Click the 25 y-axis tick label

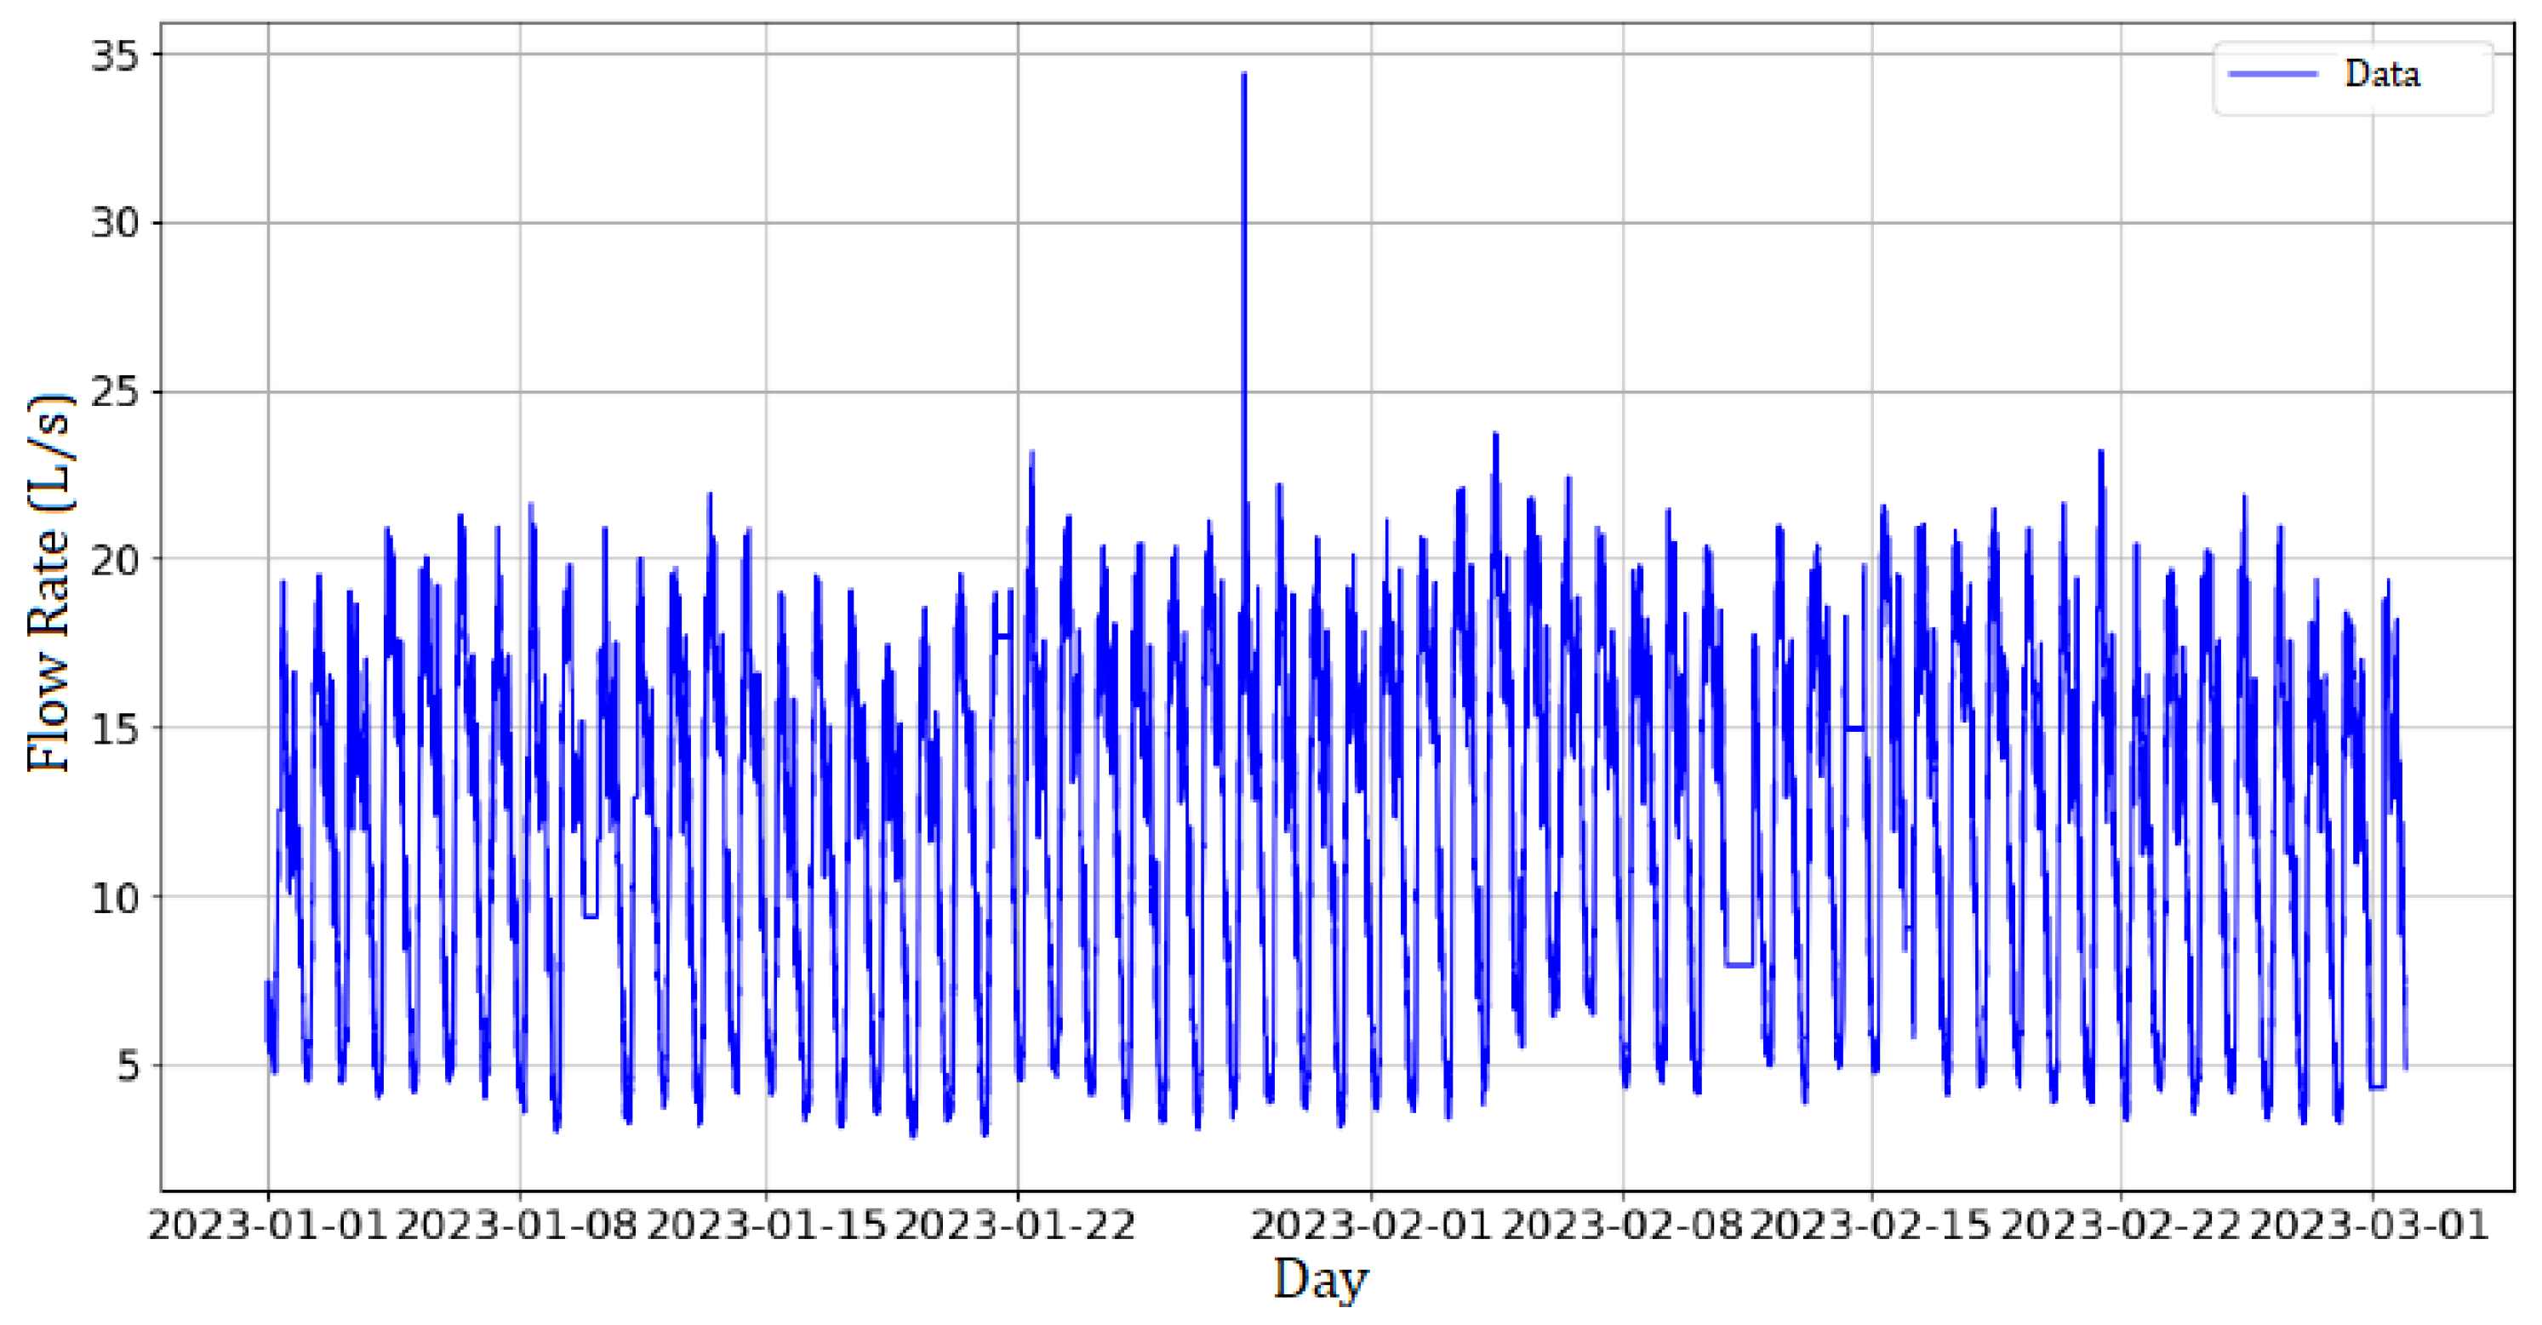[x=115, y=392]
